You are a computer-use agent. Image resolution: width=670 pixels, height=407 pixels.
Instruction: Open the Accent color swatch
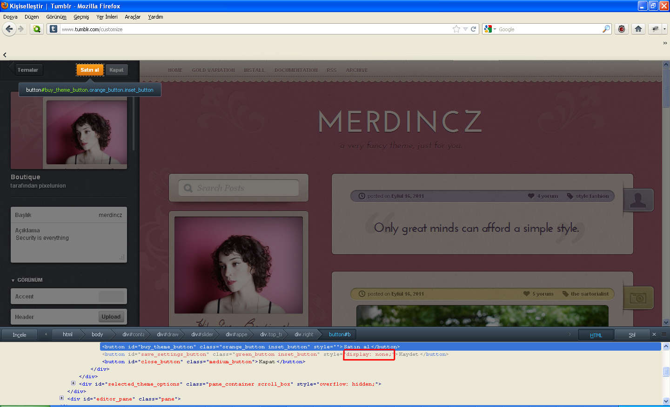pyautogui.click(x=111, y=297)
